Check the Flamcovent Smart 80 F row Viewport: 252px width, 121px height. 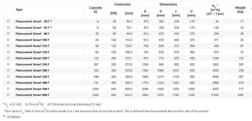pyautogui.click(x=8, y=33)
